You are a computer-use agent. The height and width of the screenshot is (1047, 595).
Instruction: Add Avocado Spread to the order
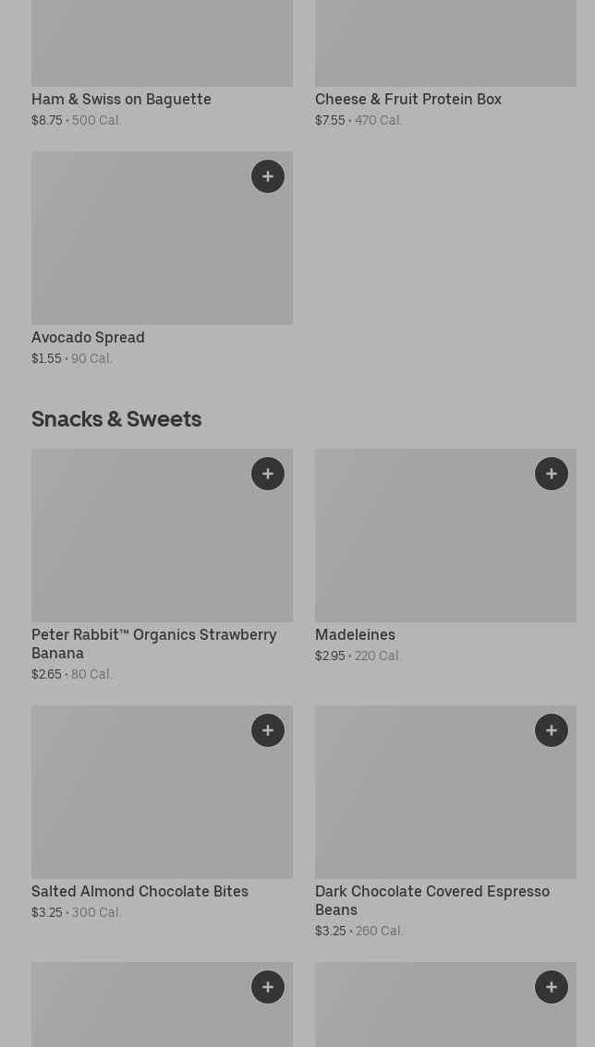(x=268, y=176)
